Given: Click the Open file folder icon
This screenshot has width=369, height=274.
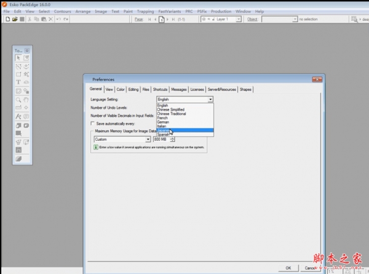Looking at the screenshot, I should pyautogui.click(x=14, y=19).
